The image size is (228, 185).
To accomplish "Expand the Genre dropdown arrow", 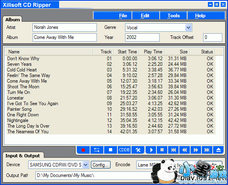I will click(x=189, y=27).
